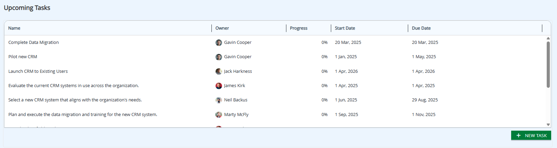Open the Launch CRM to Existing Users task
The width and height of the screenshot is (557, 148).
pos(38,71)
